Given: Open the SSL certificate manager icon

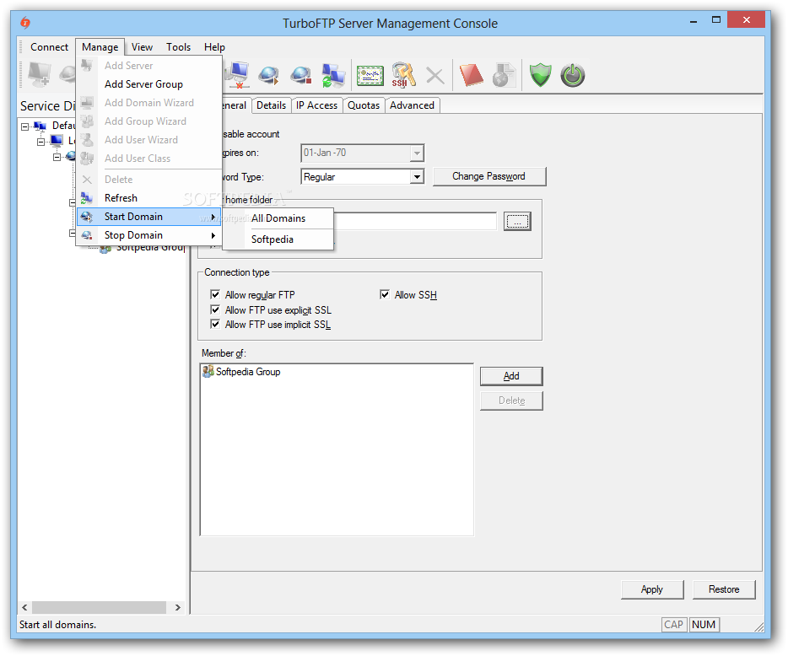Looking at the screenshot, I should click(x=370, y=75).
